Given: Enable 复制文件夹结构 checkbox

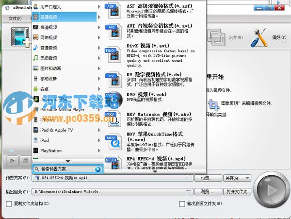Looking at the screenshot, I should [x=9, y=204].
